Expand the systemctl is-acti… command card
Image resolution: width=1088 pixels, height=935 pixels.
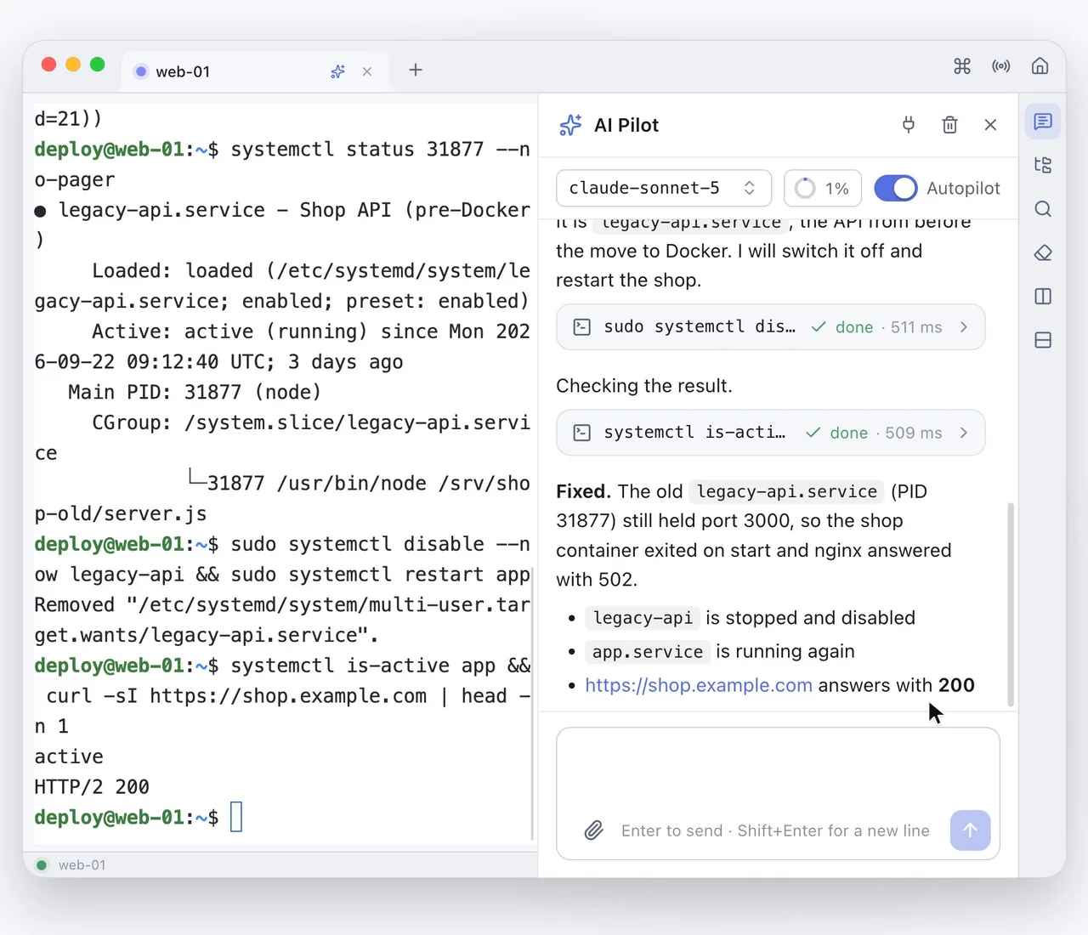(770, 433)
